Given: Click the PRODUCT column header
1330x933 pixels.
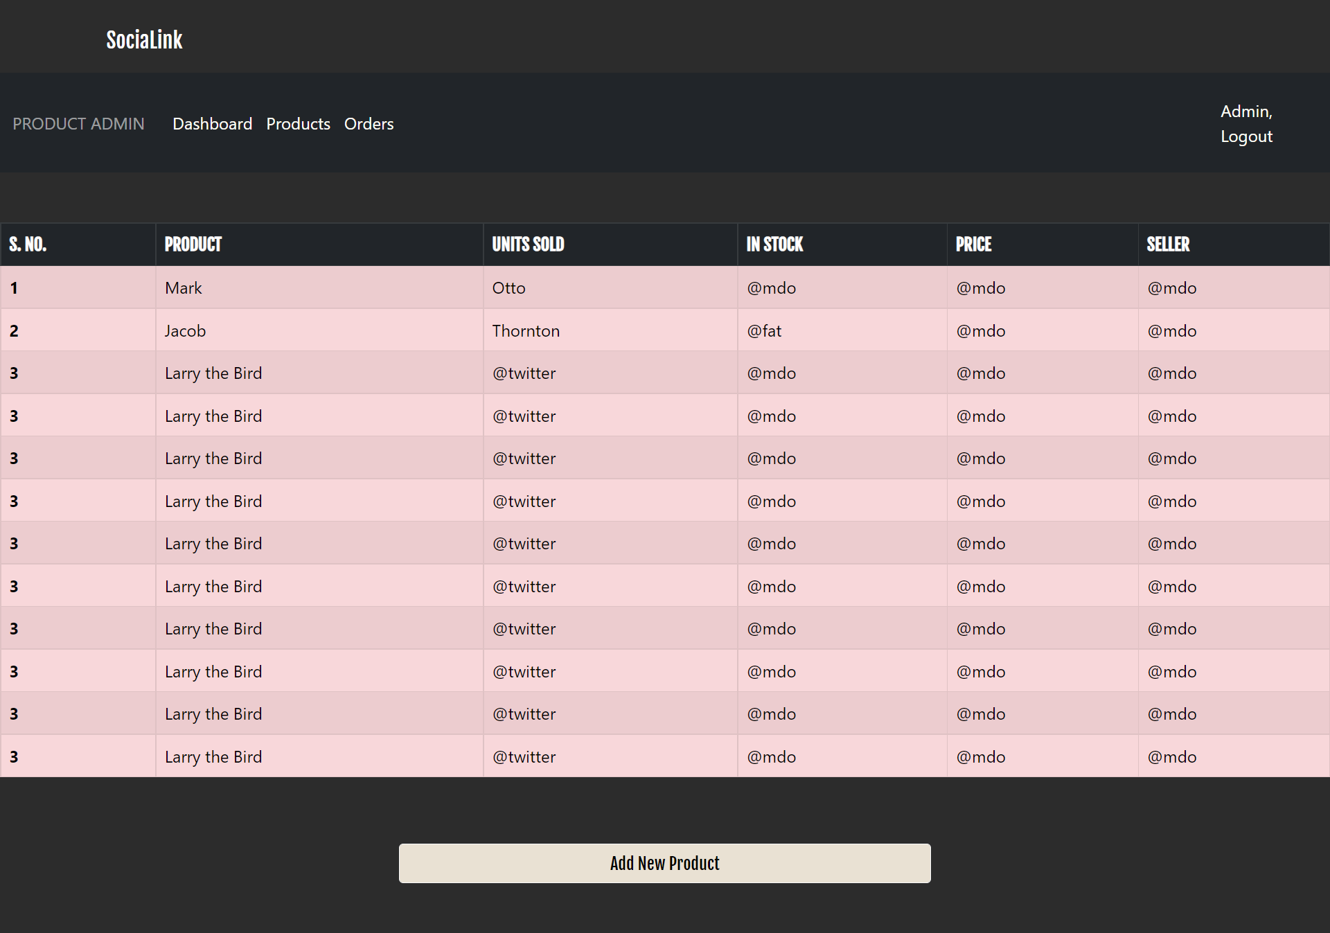Looking at the screenshot, I should (x=193, y=245).
